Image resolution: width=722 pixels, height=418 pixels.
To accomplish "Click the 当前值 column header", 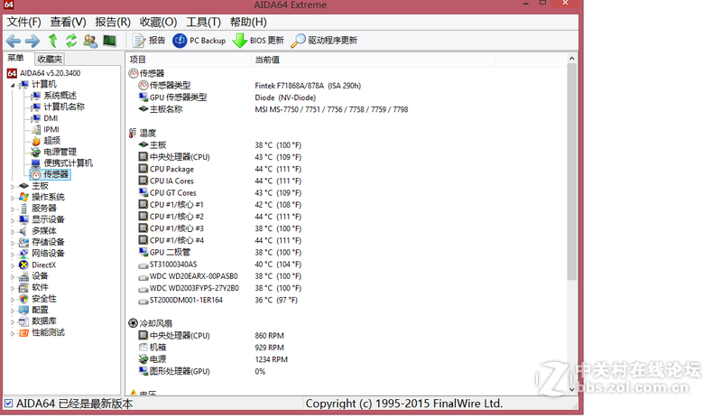I will pos(374,60).
